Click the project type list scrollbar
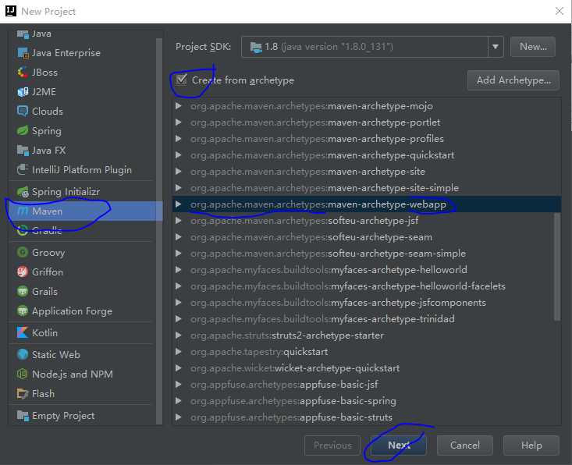 pyautogui.click(x=159, y=231)
